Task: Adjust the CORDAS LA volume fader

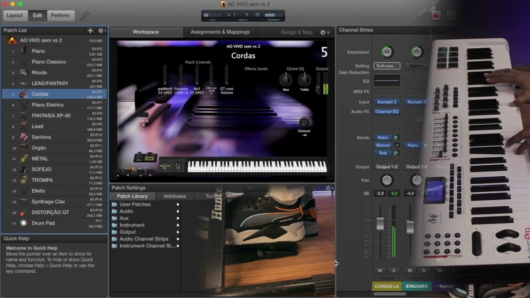Action: coord(380,224)
